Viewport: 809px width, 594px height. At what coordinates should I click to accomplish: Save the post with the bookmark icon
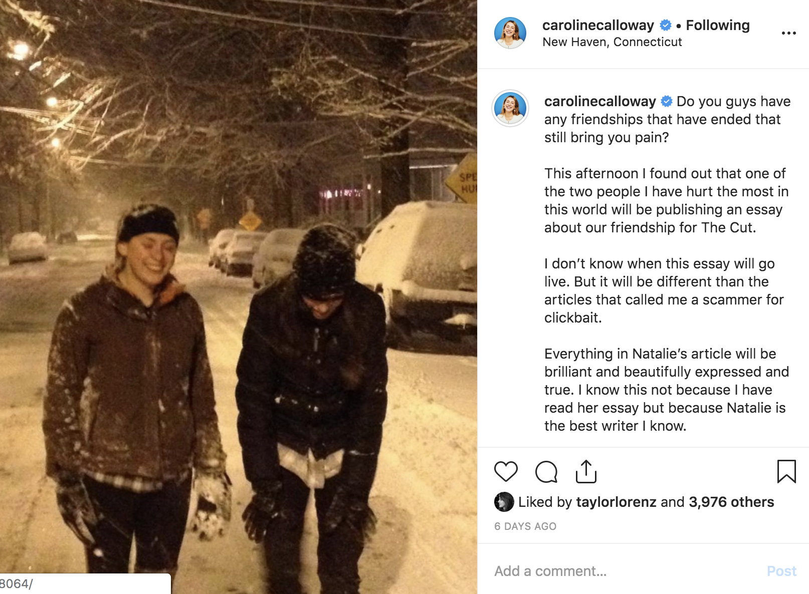tap(786, 471)
